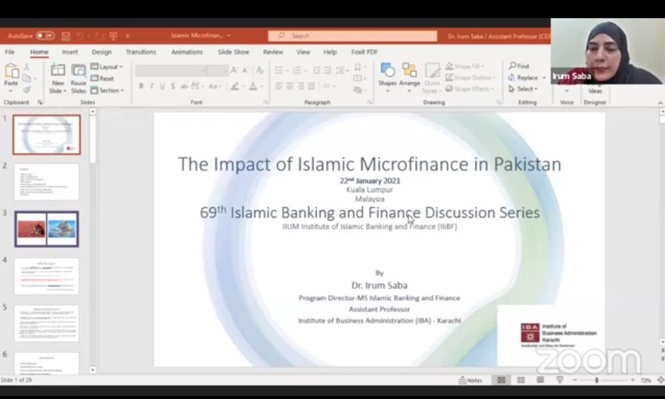The height and width of the screenshot is (399, 665).
Task: Click the Arrange icon in Drawing group
Action: [x=409, y=70]
